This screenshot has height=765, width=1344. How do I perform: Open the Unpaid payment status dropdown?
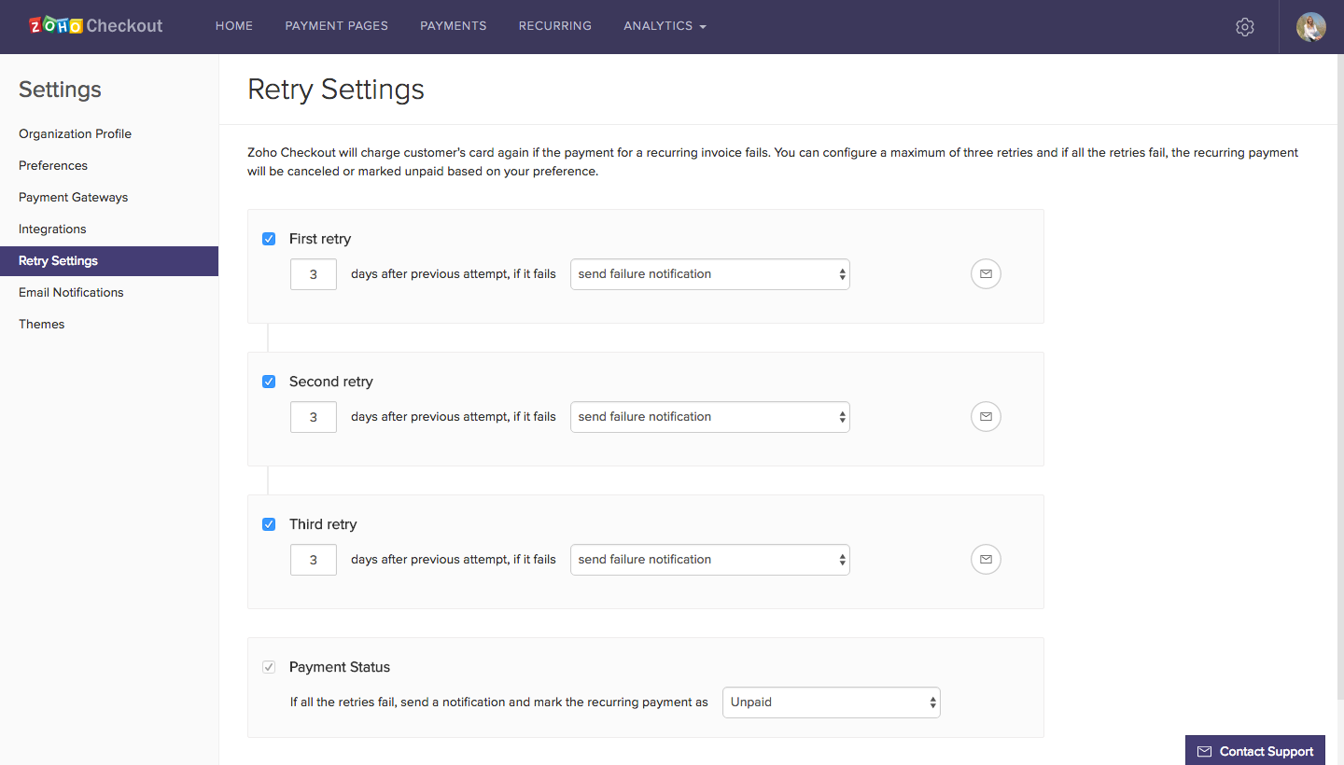(x=832, y=702)
